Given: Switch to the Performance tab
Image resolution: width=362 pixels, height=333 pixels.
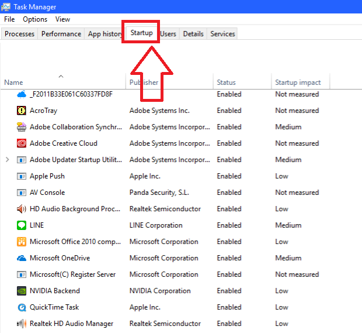Looking at the screenshot, I should pyautogui.click(x=61, y=34).
